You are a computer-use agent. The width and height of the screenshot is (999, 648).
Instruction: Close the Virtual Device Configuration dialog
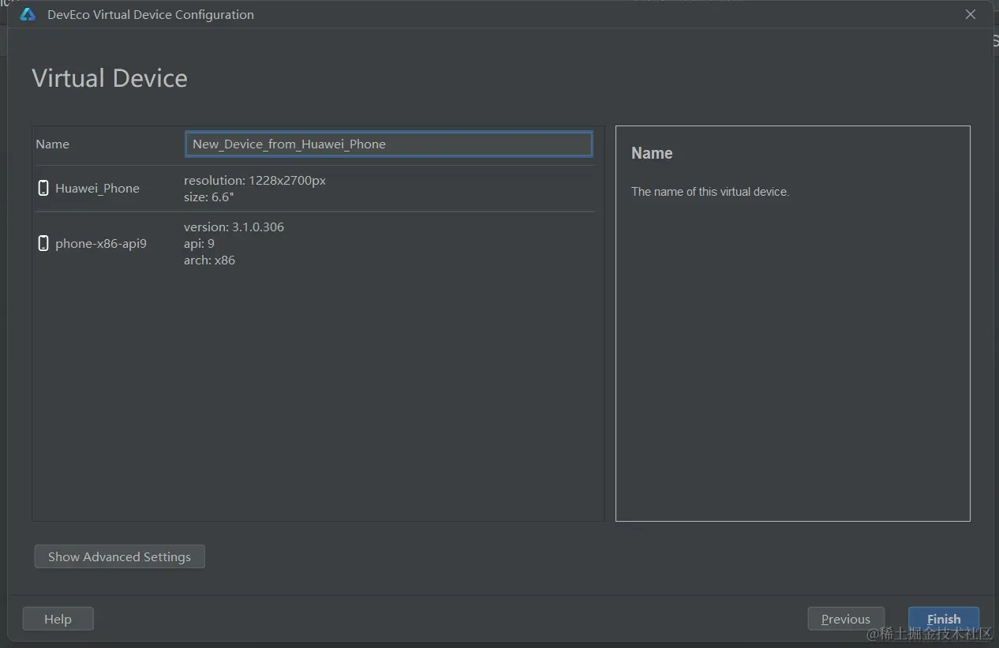[971, 15]
